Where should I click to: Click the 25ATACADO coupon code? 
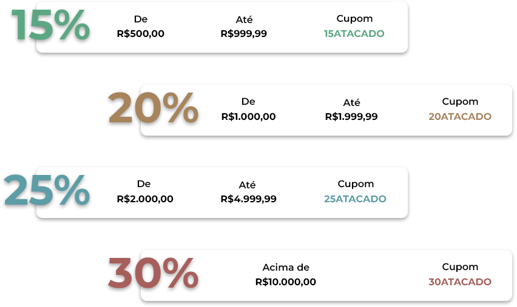[x=355, y=199]
